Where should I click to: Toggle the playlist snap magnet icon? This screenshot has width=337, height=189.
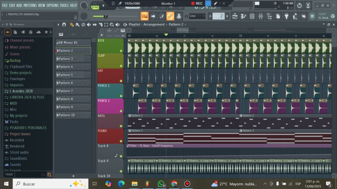click(x=64, y=25)
